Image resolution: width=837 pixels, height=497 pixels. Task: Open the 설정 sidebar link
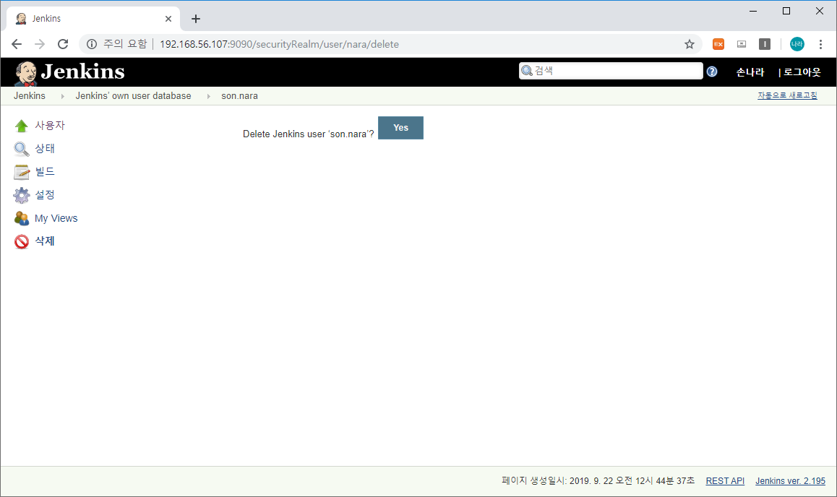pyautogui.click(x=45, y=194)
